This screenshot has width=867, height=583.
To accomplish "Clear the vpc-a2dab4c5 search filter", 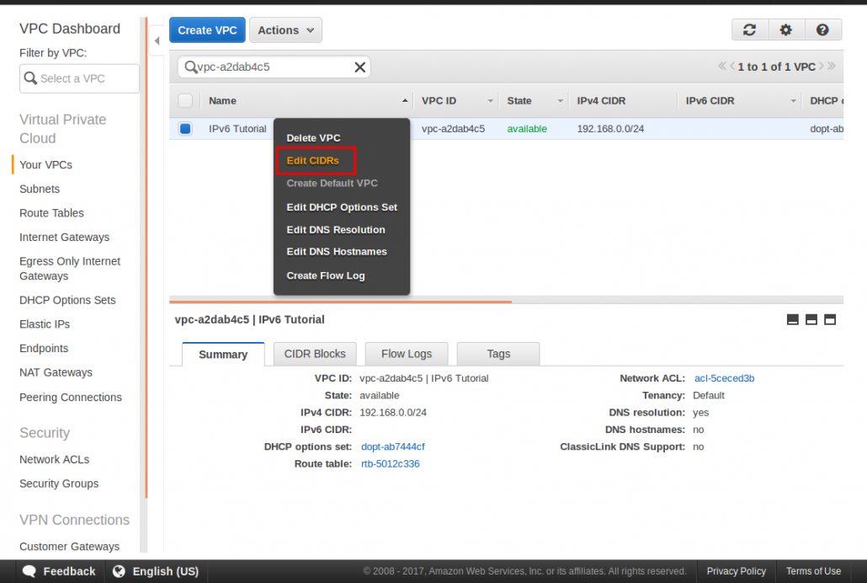I will click(x=360, y=67).
